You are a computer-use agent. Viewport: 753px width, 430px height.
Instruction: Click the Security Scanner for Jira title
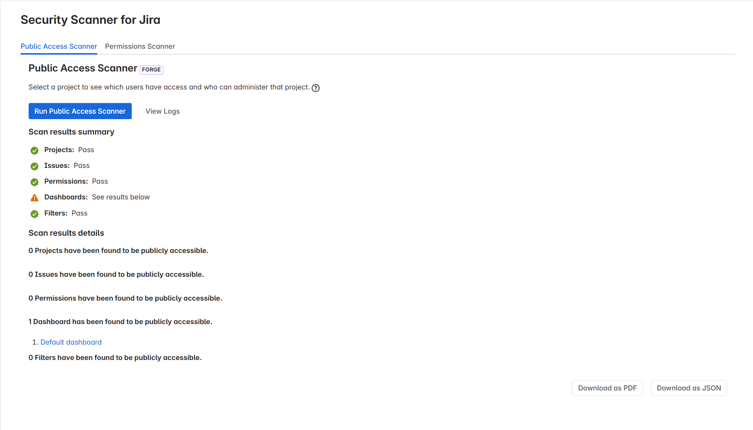click(x=90, y=20)
